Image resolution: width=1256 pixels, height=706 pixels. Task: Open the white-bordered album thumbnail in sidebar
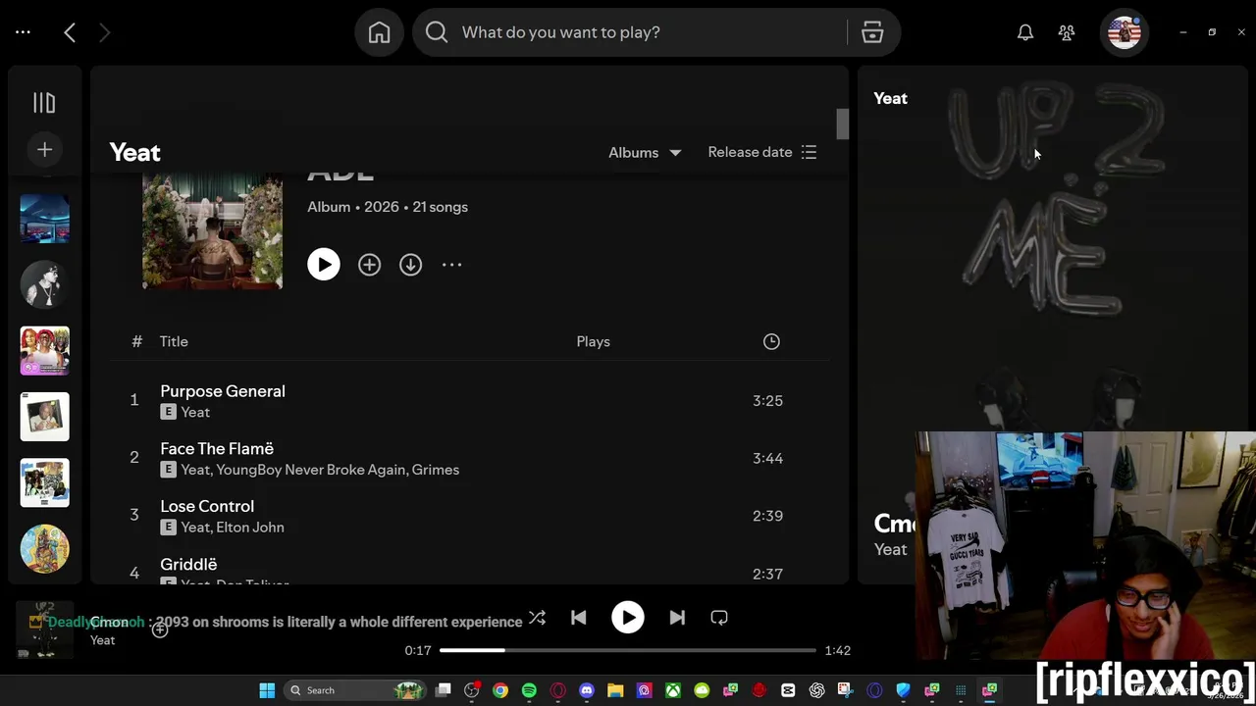point(45,417)
